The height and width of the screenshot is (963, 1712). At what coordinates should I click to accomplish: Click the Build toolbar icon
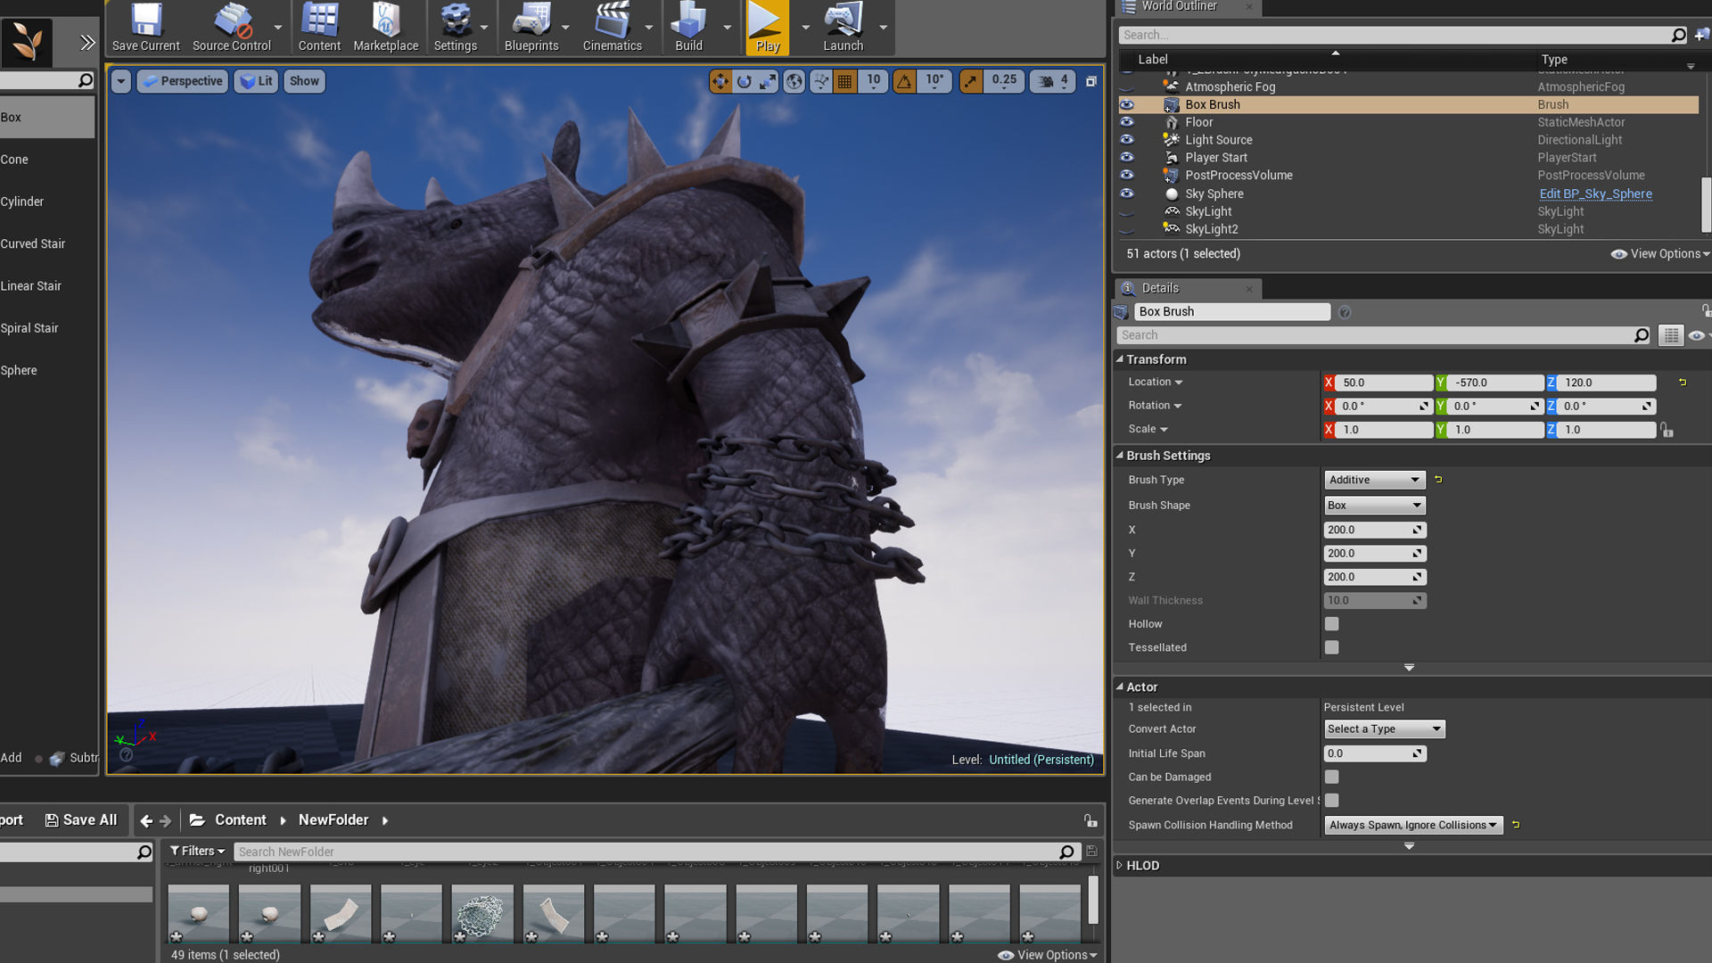(x=688, y=28)
